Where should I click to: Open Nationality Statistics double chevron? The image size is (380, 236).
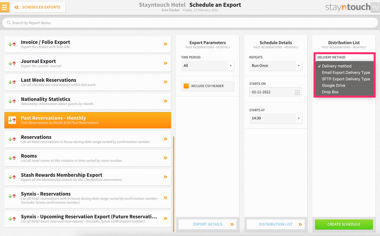click(165, 101)
